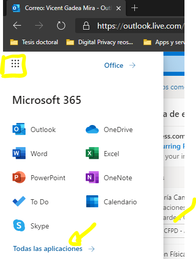This screenshot has width=196, height=259.
Task: Open the Tesis doctoral bookmarks folder
Action: click(34, 42)
